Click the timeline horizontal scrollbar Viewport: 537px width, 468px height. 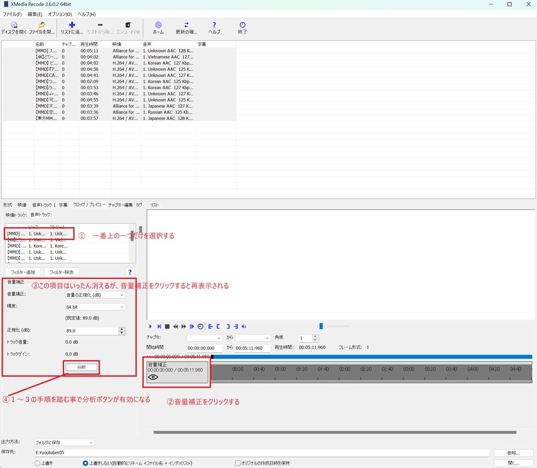click(x=335, y=432)
